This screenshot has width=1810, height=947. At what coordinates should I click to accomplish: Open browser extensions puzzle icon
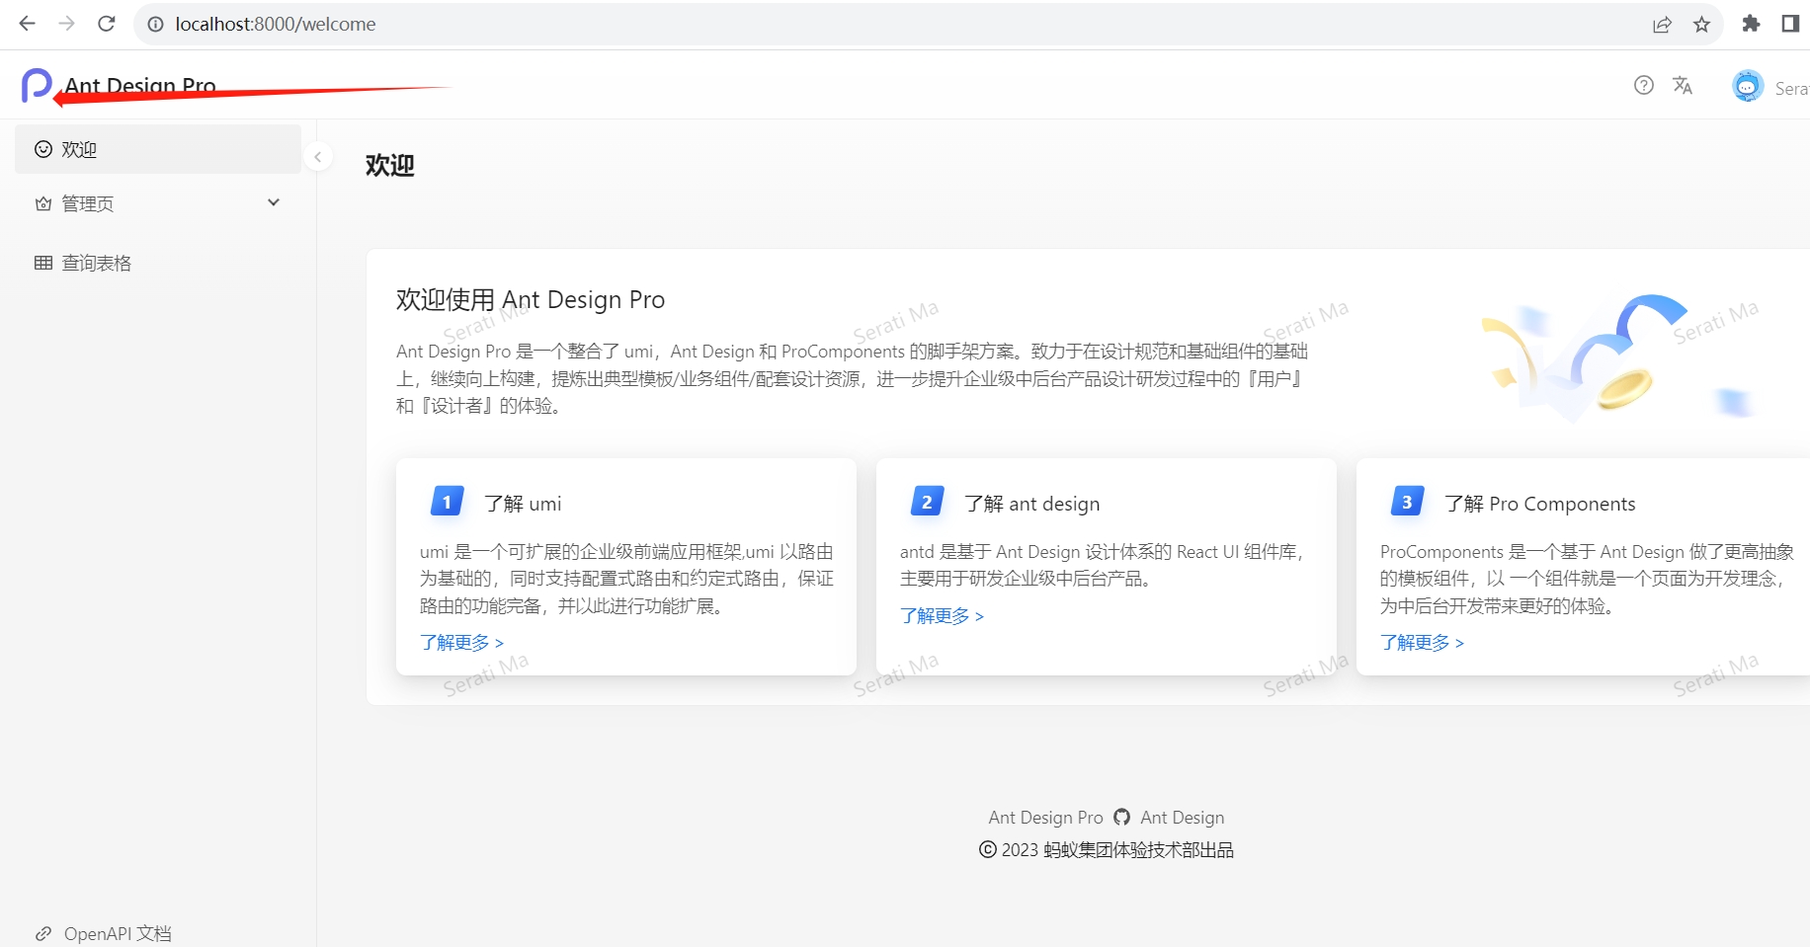1751,24
